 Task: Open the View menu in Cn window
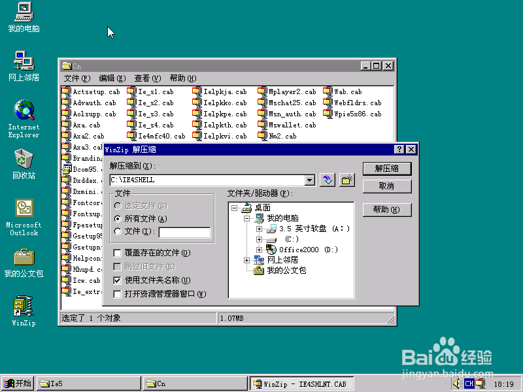(148, 78)
